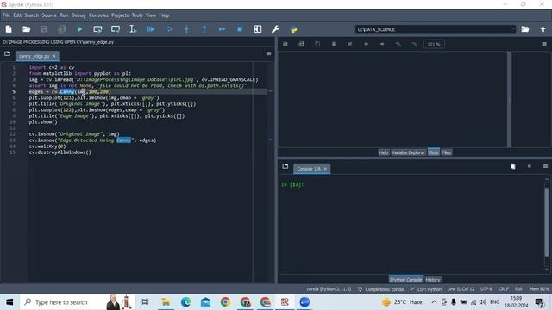552x310 pixels.
Task: Open the File menu
Action: point(6,15)
